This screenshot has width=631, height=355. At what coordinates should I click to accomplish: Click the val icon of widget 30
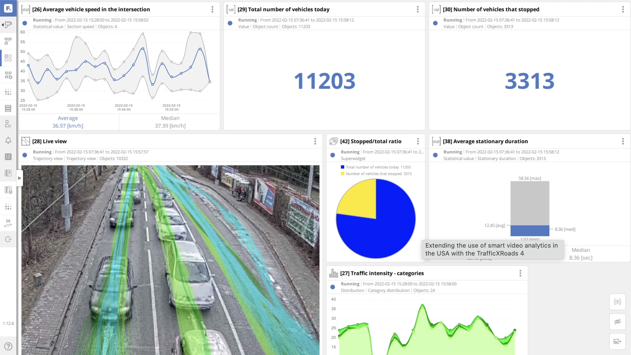[x=436, y=9]
